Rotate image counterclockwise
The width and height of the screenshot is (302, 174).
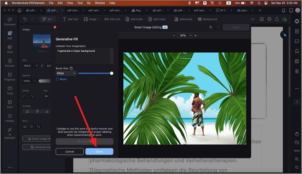point(25,96)
